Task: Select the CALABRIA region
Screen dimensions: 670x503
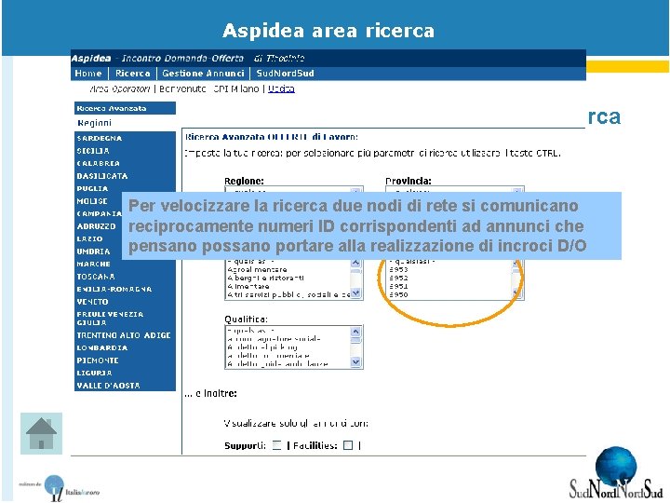Action: 99,163
